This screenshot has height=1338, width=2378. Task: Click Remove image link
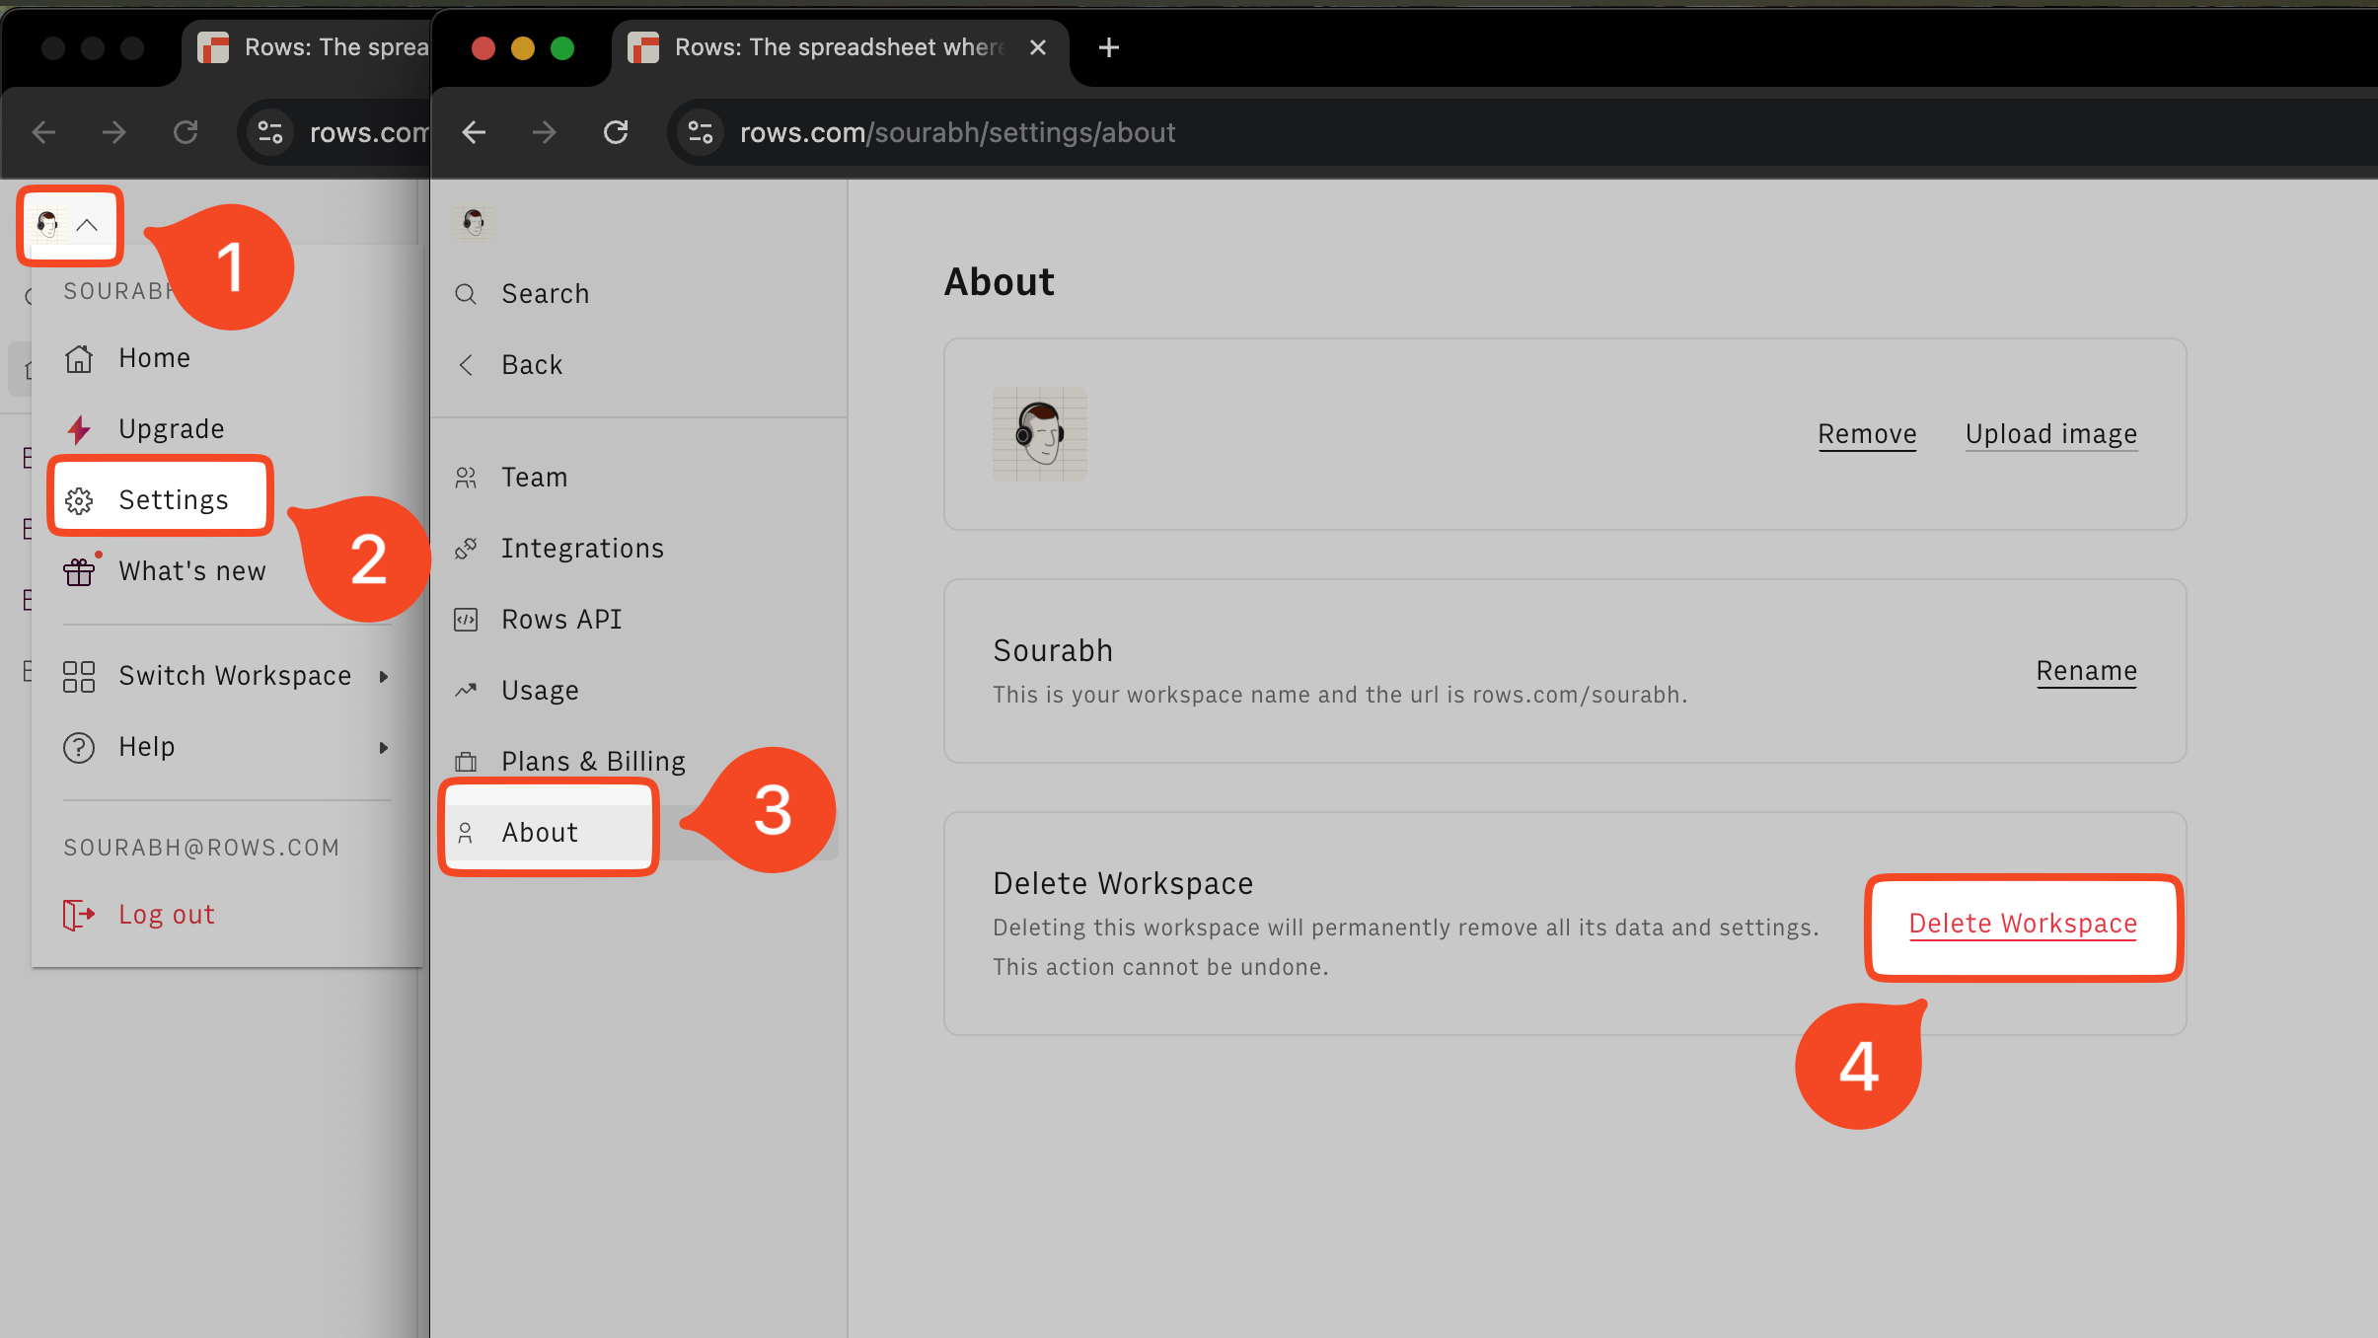[x=1867, y=434]
